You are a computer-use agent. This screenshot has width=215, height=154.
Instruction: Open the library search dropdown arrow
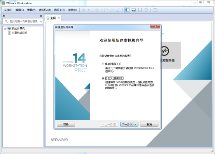(41, 21)
